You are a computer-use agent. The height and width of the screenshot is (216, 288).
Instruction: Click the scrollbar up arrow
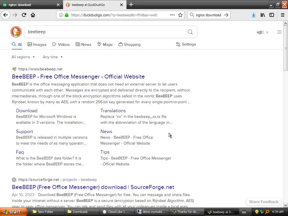285,23
